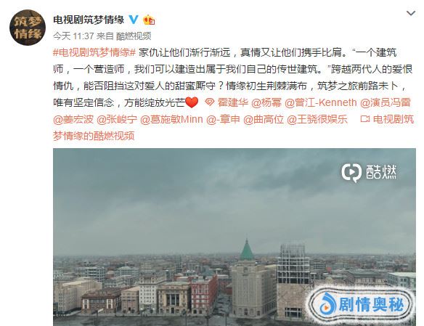Image resolution: width=424 pixels, height=326 pixels.
Task: Open the 今天 11:37 timestamp link
Action: coord(73,36)
